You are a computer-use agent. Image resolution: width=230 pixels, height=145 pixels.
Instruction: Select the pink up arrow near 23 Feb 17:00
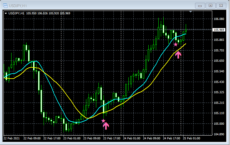(106, 126)
